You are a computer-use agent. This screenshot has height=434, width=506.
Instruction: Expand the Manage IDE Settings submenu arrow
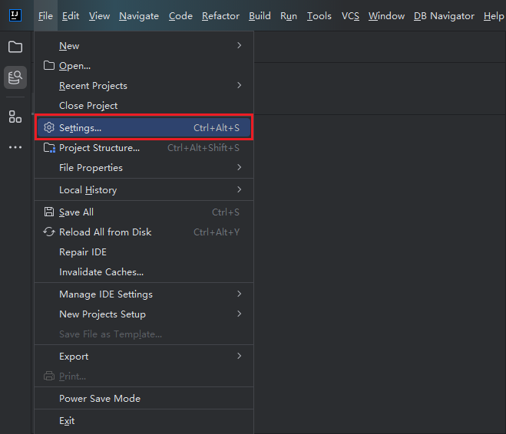[x=239, y=294]
